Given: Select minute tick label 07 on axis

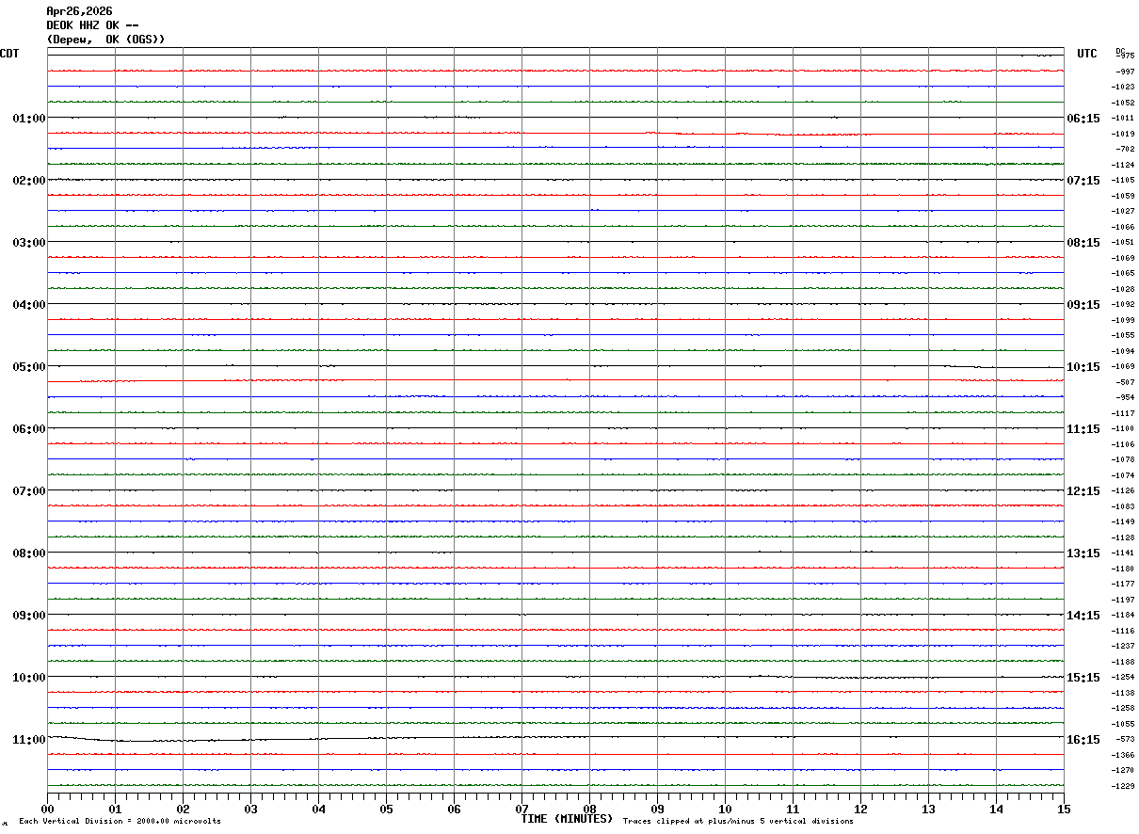Looking at the screenshot, I should pyautogui.click(x=521, y=809).
